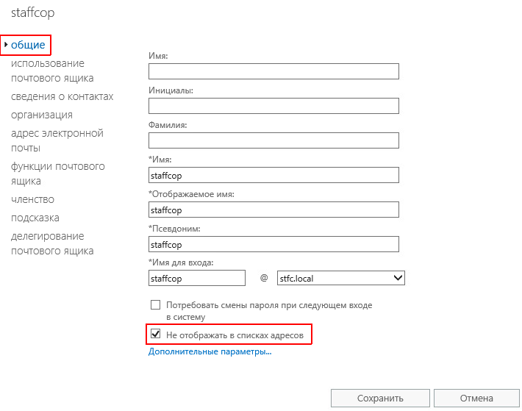Click the Инициалы input field
This screenshot has width=522, height=411.
273,106
